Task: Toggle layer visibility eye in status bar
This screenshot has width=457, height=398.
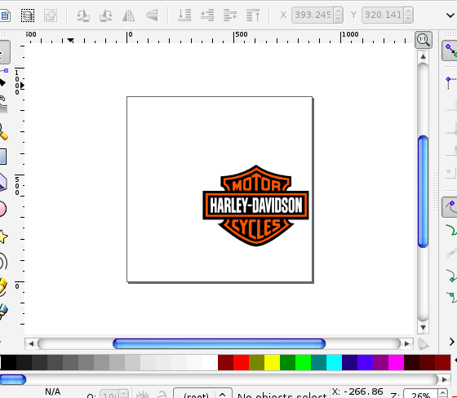Action: (143, 395)
